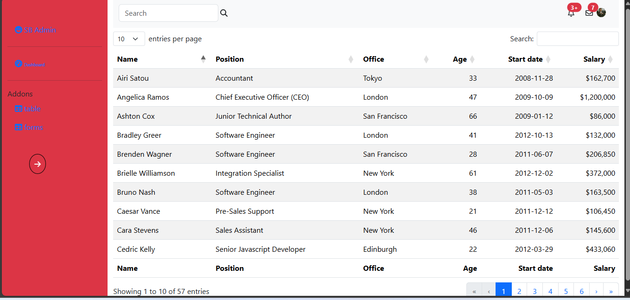
Task: Click the SB Admin logo icon
Action: (x=19, y=30)
